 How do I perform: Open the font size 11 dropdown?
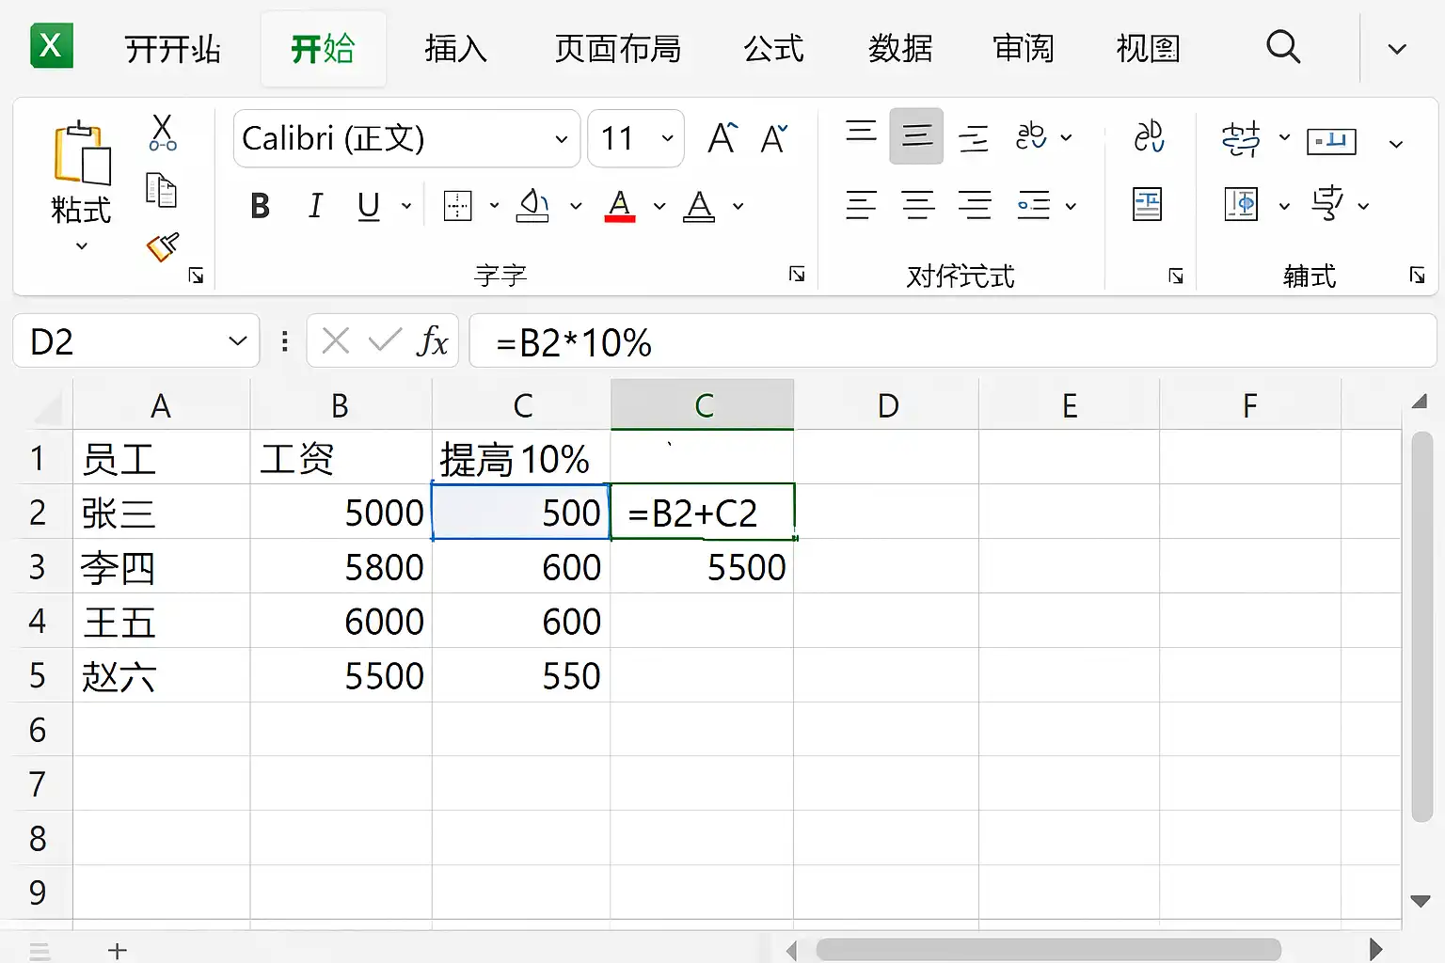click(667, 139)
